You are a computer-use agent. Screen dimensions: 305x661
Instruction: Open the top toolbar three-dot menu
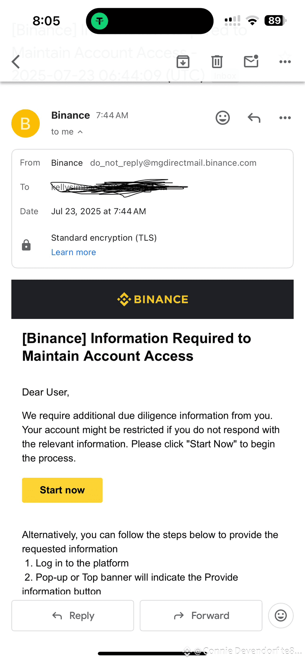285,61
